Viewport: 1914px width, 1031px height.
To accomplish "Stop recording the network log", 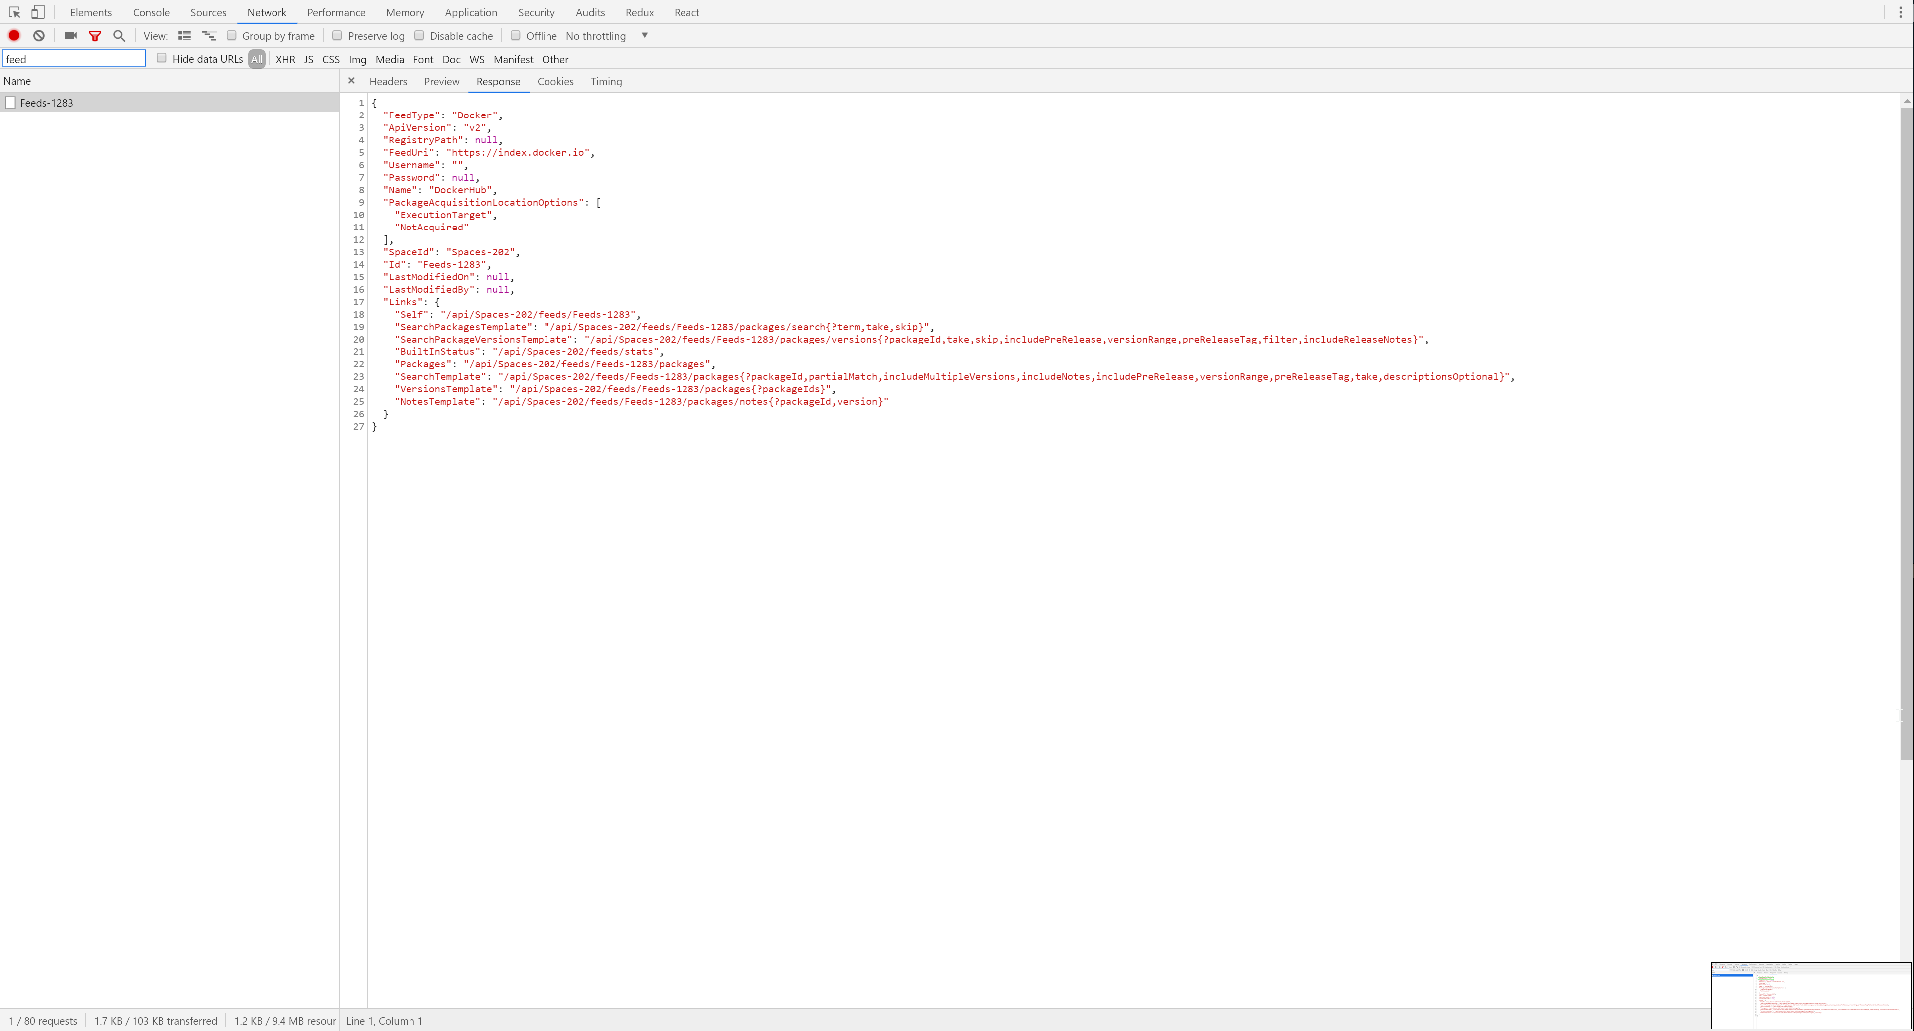I will (14, 35).
